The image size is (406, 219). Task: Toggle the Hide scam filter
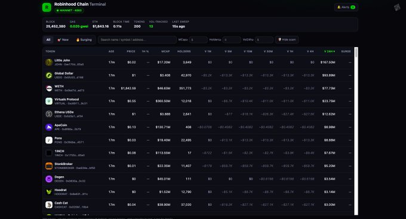(287, 40)
